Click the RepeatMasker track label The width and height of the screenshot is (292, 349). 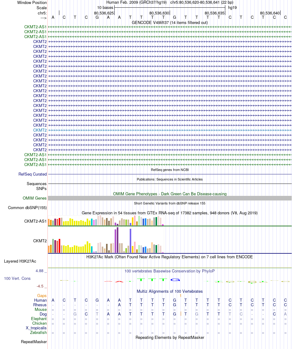coord(34,342)
